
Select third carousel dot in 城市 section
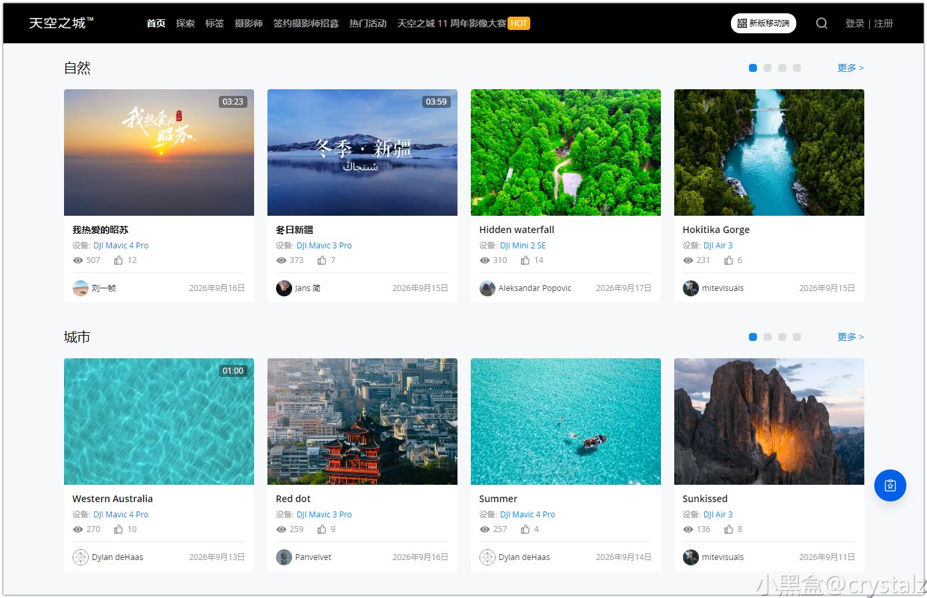782,337
